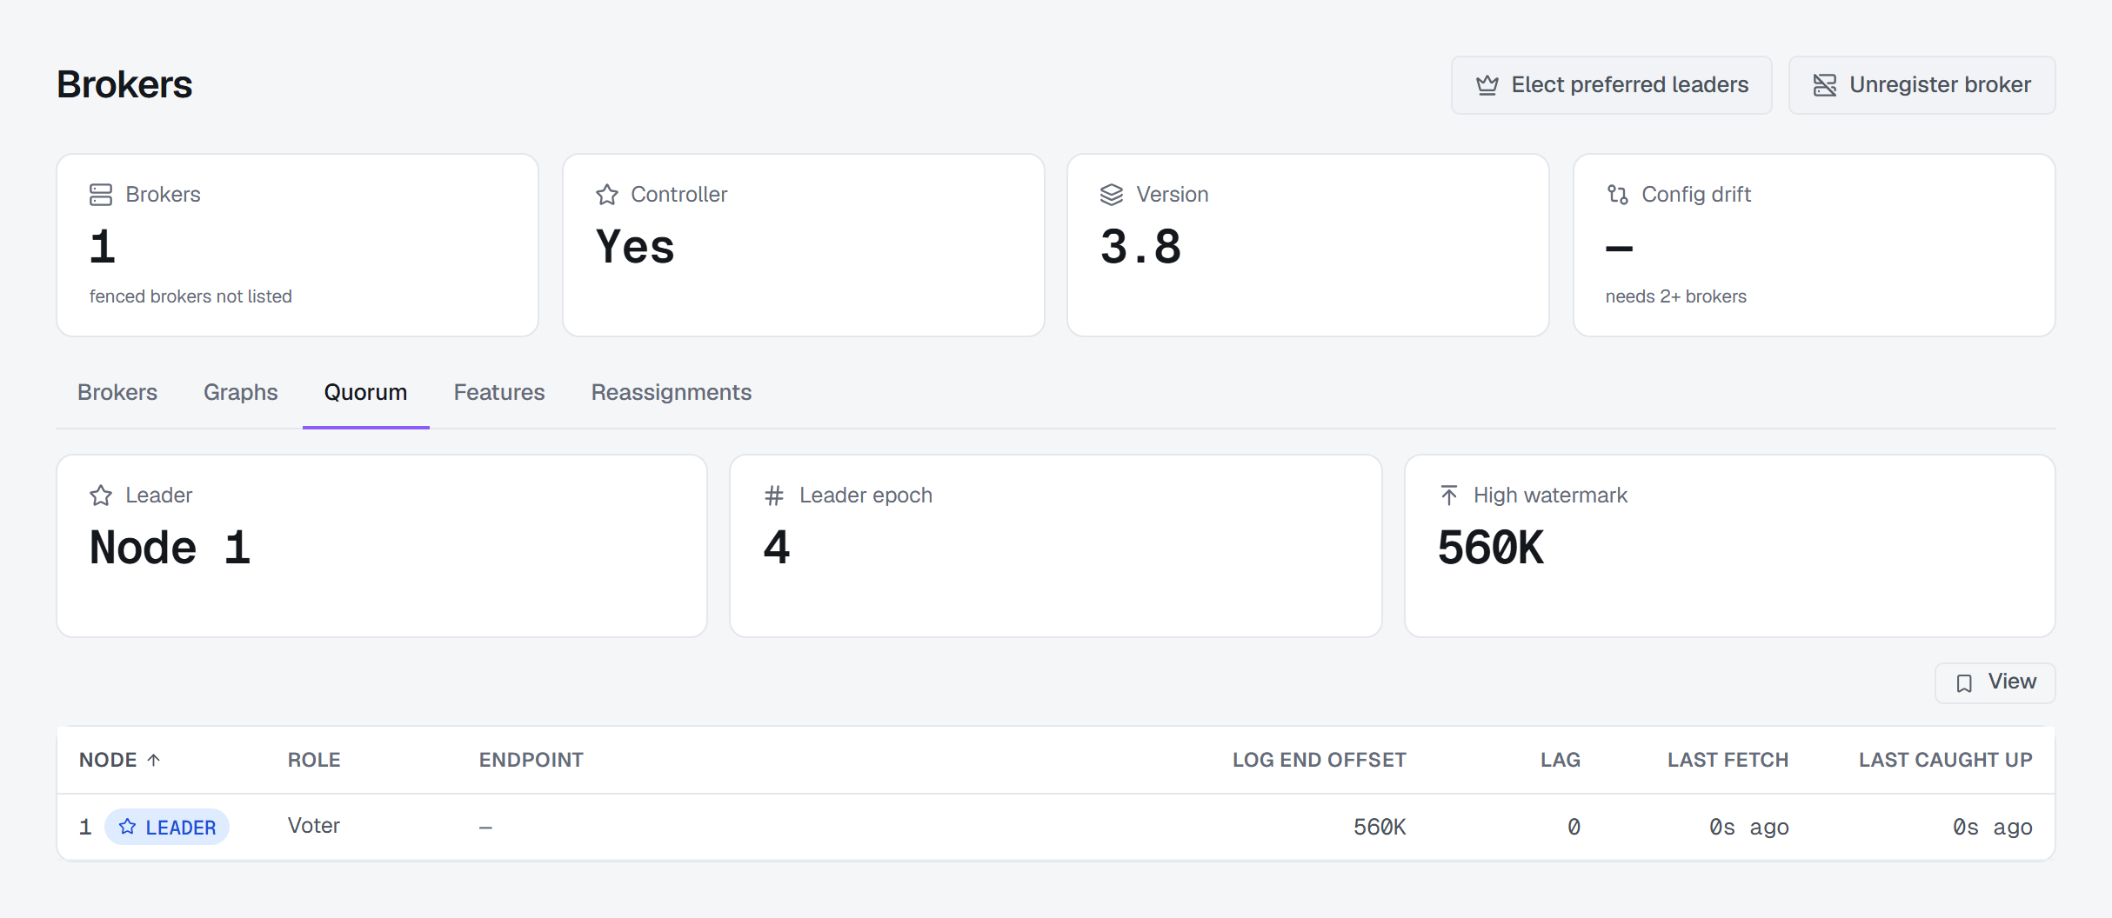The width and height of the screenshot is (2112, 918).
Task: Switch to the Brokers tab
Action: click(x=117, y=393)
